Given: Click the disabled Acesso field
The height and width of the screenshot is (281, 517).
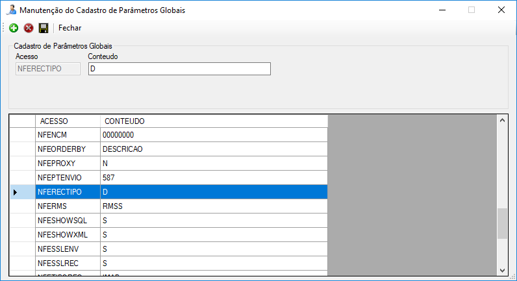Looking at the screenshot, I should 48,69.
